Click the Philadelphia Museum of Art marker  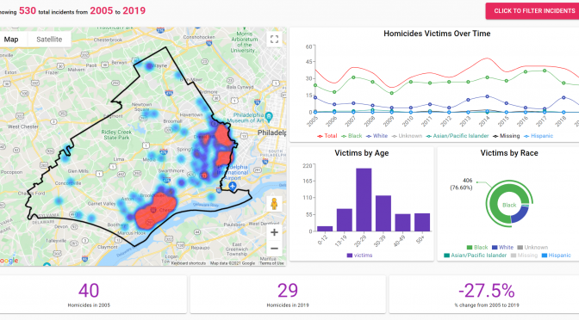(269, 117)
